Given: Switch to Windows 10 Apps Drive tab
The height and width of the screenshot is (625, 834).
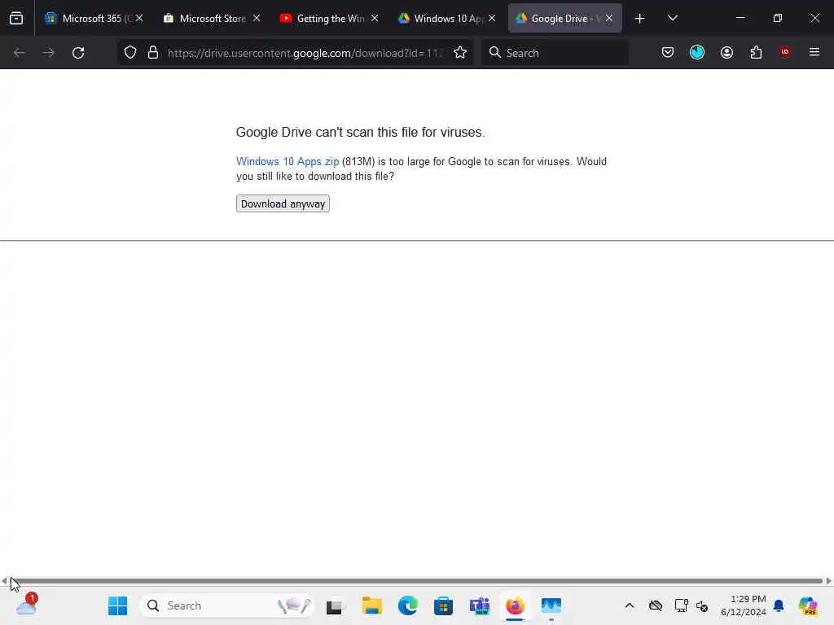Looking at the screenshot, I should pyautogui.click(x=441, y=19).
